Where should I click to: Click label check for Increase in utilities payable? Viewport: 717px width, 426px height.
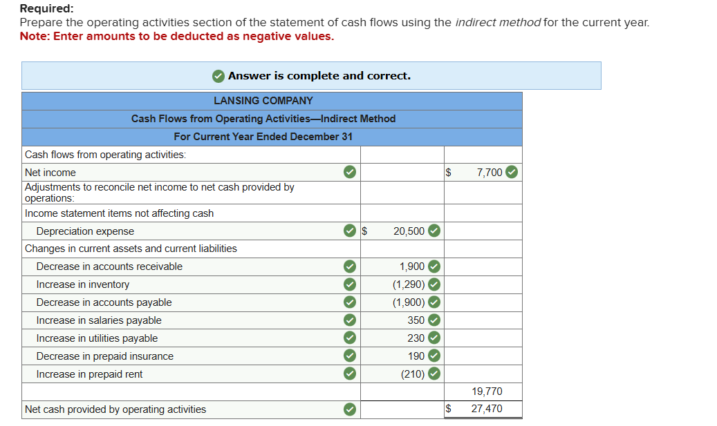pos(350,338)
